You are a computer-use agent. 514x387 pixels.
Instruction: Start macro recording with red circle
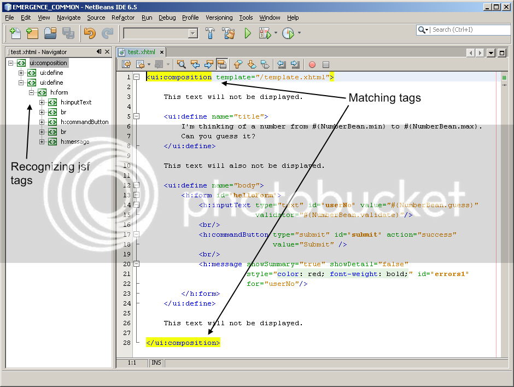tap(312, 64)
